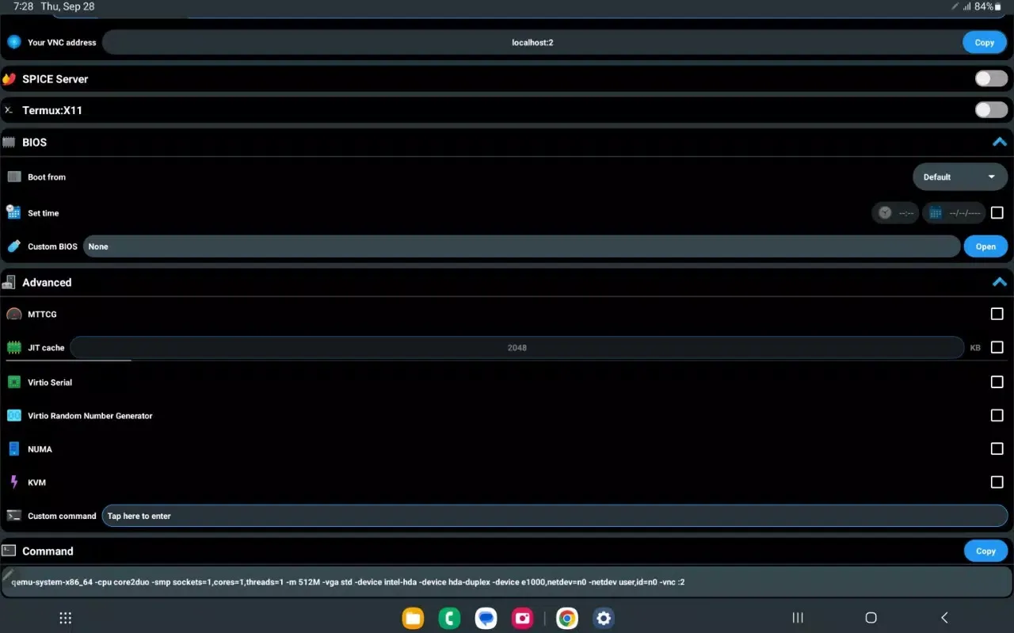Tap the VNC address globe icon
This screenshot has width=1014, height=633.
coord(14,42)
